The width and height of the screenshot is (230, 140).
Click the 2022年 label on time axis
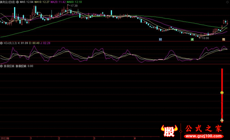(5, 138)
